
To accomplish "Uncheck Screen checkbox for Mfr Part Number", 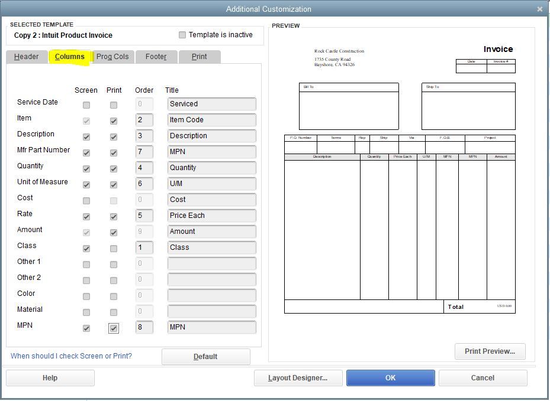I will tap(86, 153).
